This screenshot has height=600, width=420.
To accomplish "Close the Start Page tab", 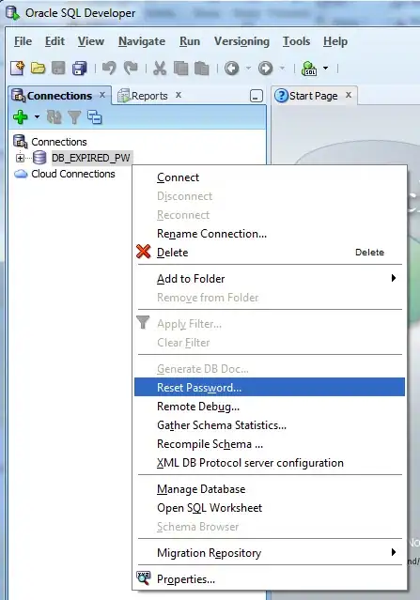I will coord(349,95).
